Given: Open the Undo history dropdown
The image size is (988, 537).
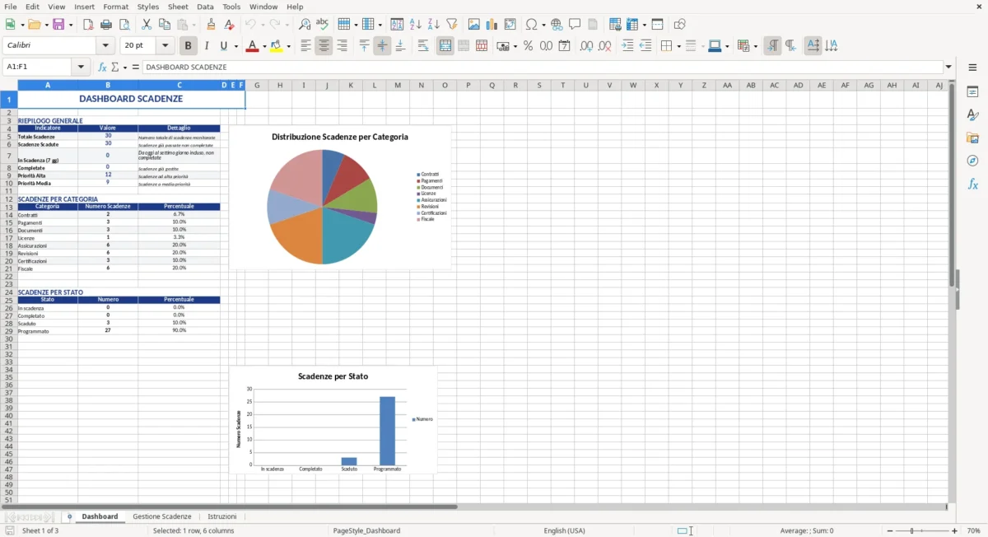Looking at the screenshot, I should tap(262, 25).
